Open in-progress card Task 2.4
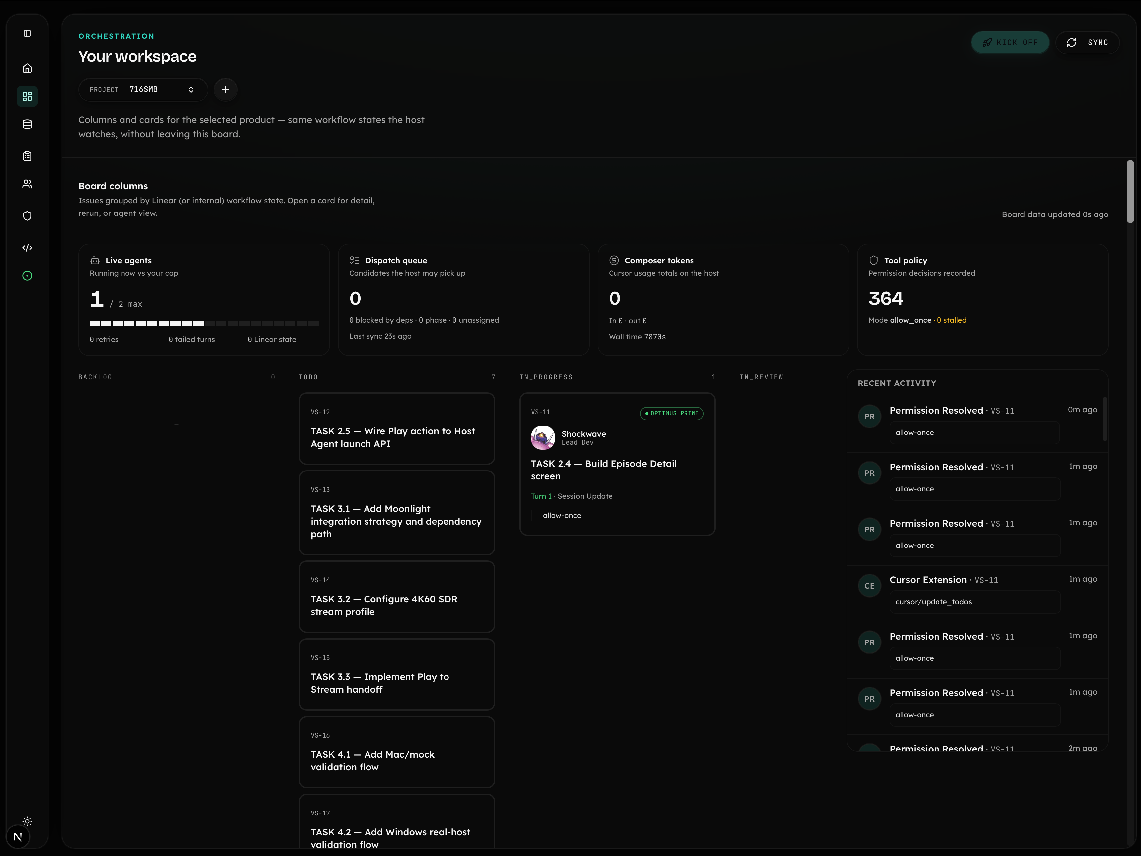Viewport: 1141px width, 856px height. click(x=617, y=465)
